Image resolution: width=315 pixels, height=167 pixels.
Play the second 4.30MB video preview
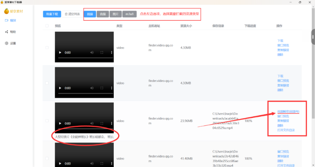click(60, 88)
